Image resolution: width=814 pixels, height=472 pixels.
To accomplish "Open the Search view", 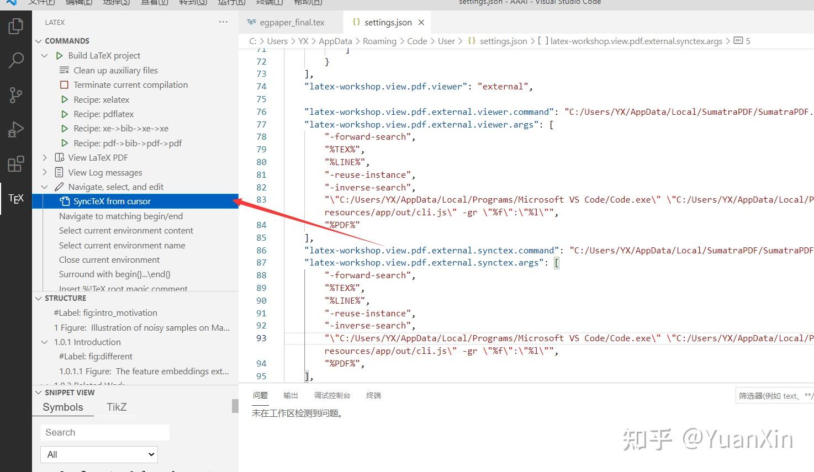I will pos(16,60).
